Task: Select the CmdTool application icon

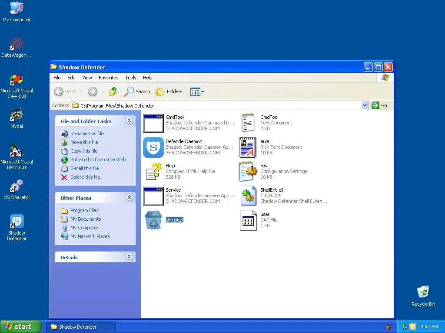Action: point(153,123)
